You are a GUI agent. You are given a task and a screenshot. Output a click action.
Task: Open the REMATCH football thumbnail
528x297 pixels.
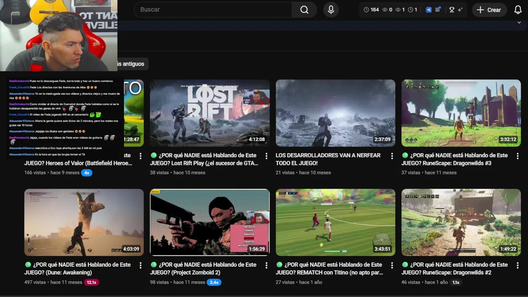(x=335, y=222)
